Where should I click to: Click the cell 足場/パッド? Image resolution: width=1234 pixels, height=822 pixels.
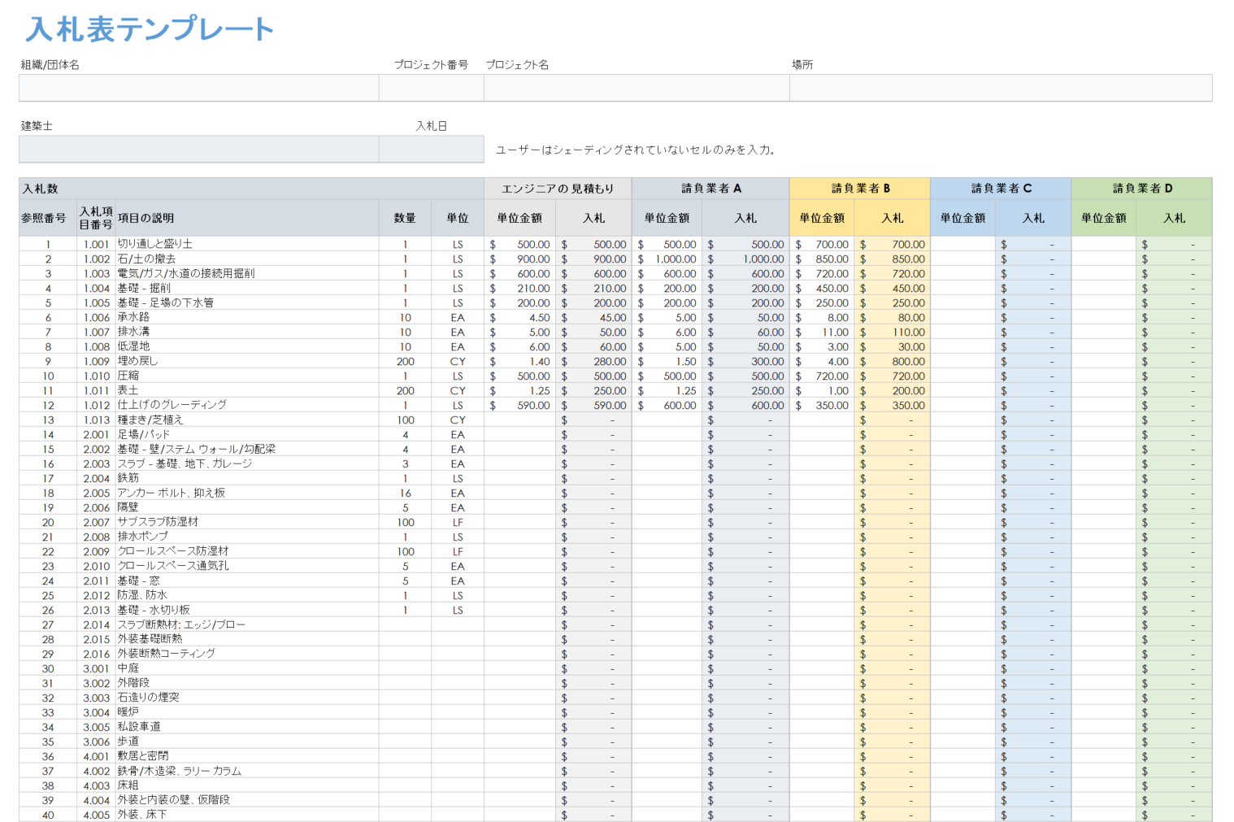tap(247, 434)
